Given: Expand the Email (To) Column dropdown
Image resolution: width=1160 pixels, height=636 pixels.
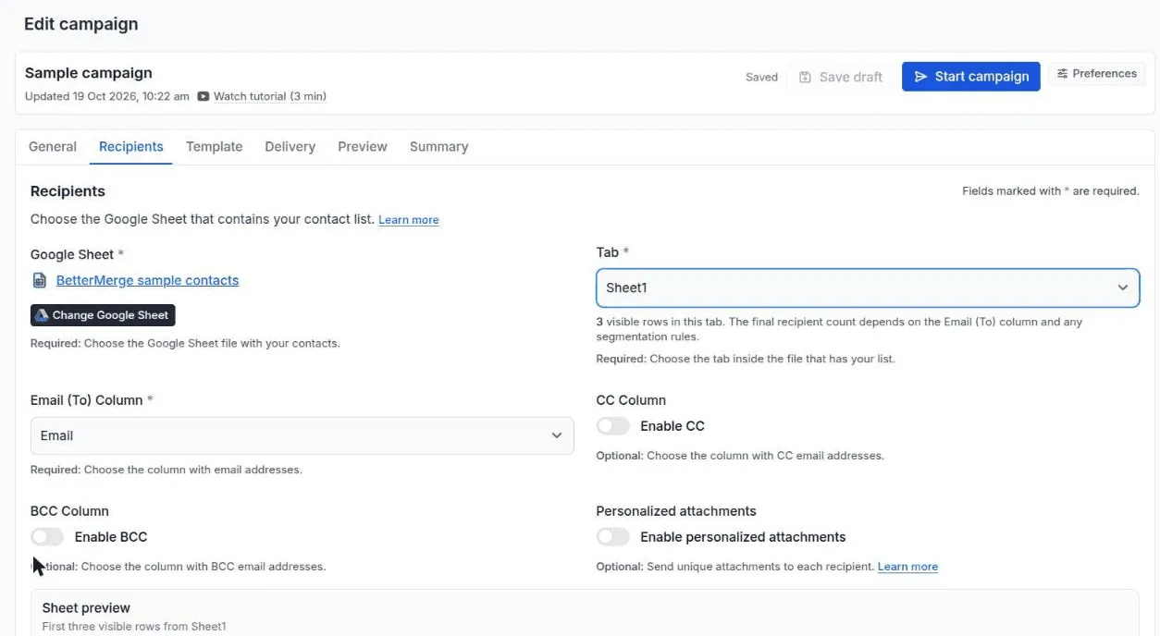Looking at the screenshot, I should pyautogui.click(x=302, y=435).
